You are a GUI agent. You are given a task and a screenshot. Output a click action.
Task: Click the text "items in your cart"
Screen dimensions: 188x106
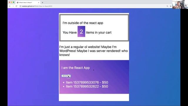pyautogui.click(x=99, y=32)
